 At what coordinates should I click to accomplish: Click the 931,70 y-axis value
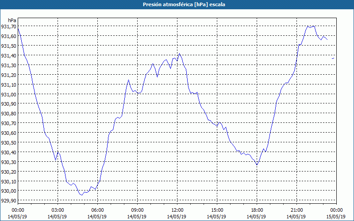tap(8, 27)
